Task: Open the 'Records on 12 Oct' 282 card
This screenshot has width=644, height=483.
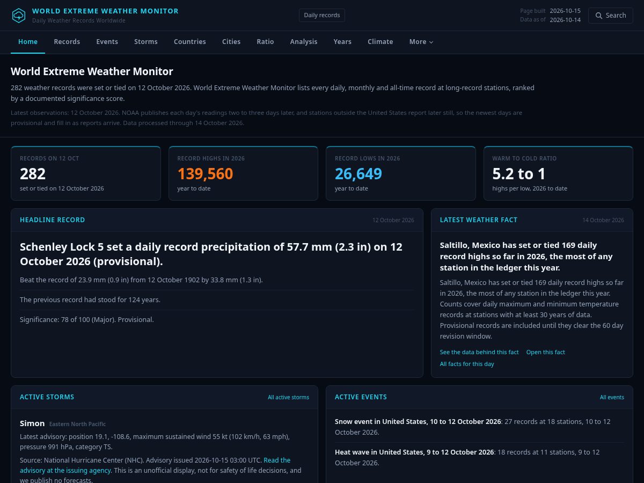Action: click(86, 173)
